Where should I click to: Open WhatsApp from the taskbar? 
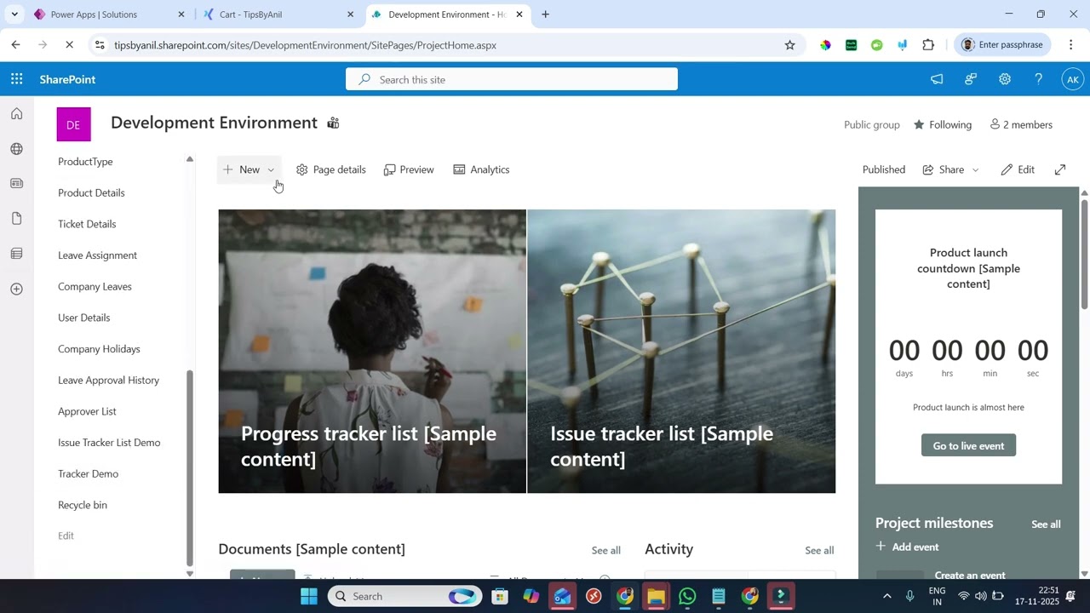(687, 596)
